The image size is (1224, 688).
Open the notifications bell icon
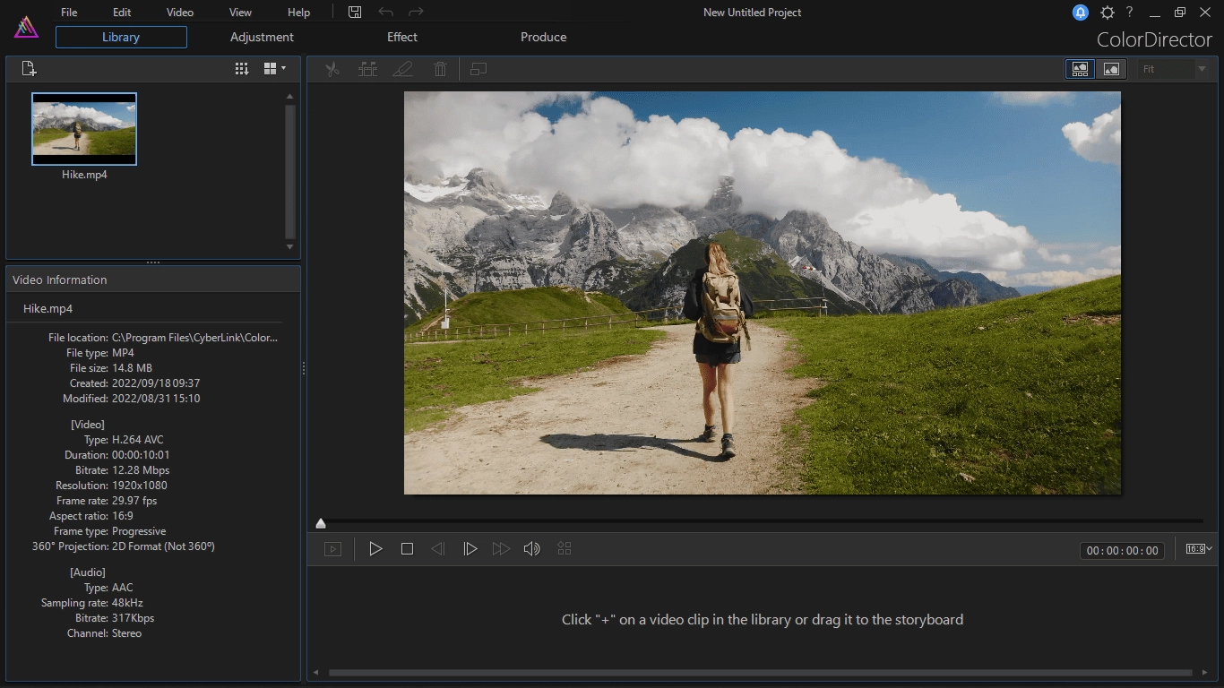click(x=1081, y=13)
